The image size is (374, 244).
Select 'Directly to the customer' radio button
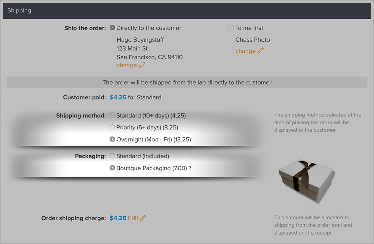pos(112,28)
